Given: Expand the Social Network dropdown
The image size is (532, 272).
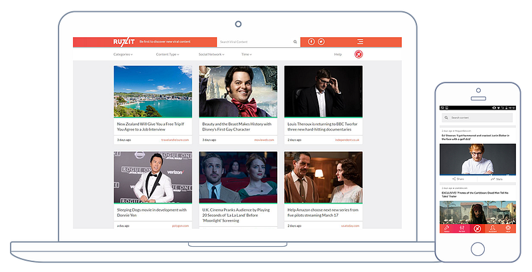Looking at the screenshot, I should (x=211, y=55).
